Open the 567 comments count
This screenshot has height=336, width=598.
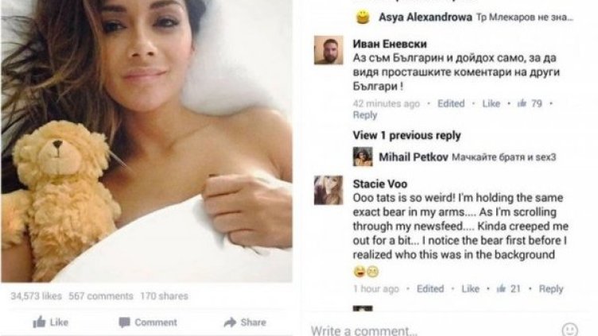101,296
